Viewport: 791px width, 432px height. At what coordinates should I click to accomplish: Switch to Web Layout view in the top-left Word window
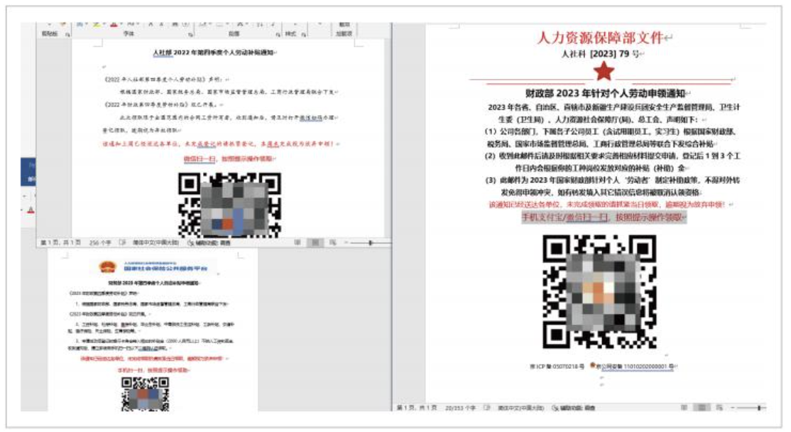coord(333,243)
